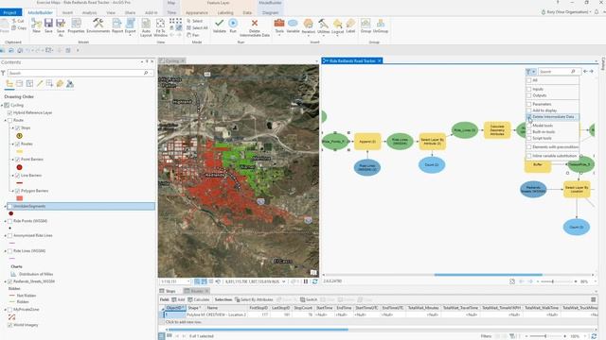The width and height of the screenshot is (606, 340).
Task: Add a Label to the model
Action: pos(350,25)
